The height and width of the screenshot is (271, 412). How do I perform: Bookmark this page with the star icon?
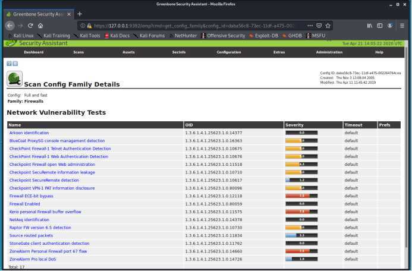coord(328,26)
